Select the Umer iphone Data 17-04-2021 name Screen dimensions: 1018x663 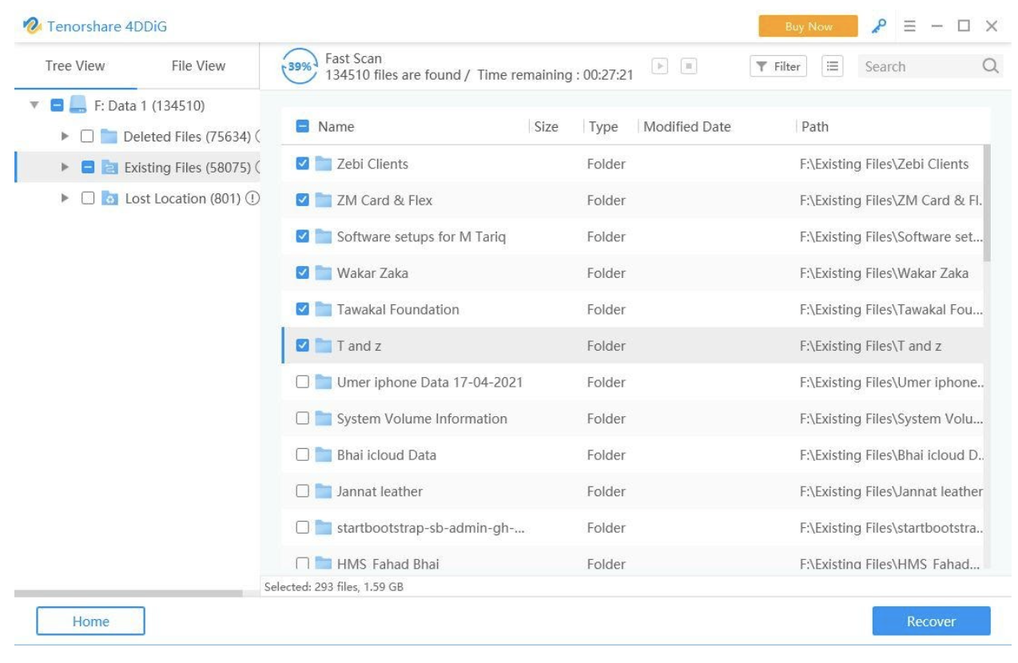click(430, 383)
